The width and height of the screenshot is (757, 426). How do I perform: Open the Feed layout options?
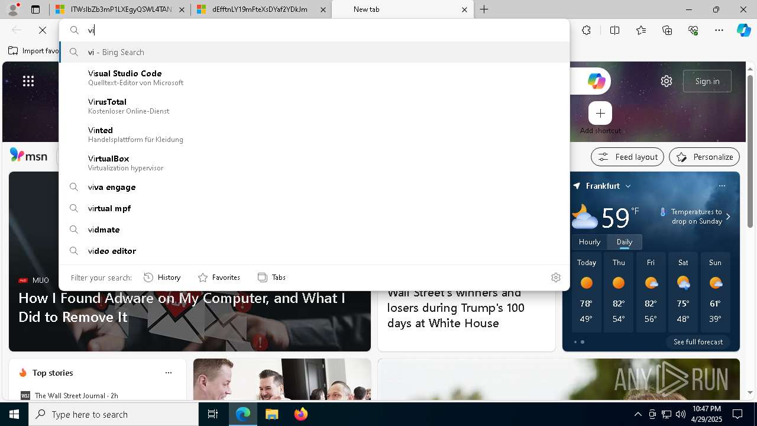point(628,157)
